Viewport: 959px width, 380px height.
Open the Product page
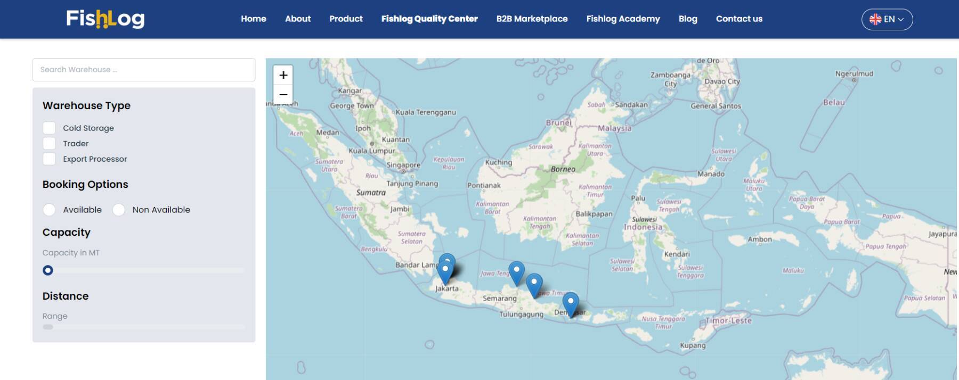click(x=346, y=19)
